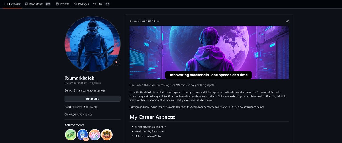
Task: Click the Overview book icon
Action: (6, 4)
